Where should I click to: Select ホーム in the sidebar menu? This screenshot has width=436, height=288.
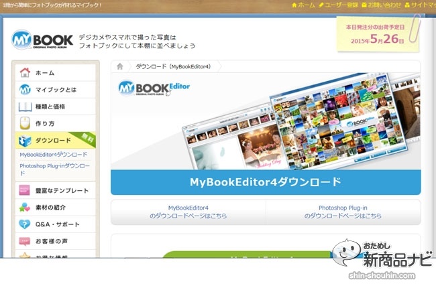coord(55,73)
